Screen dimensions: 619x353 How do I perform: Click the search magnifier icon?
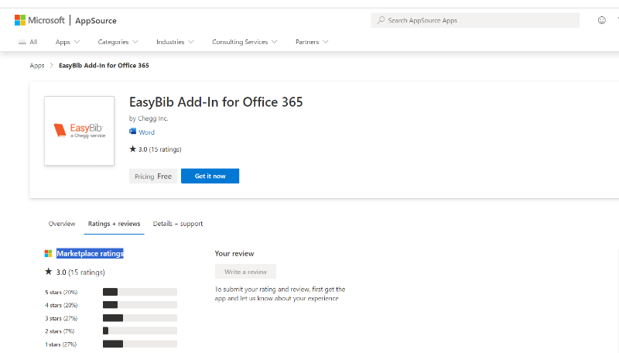381,20
